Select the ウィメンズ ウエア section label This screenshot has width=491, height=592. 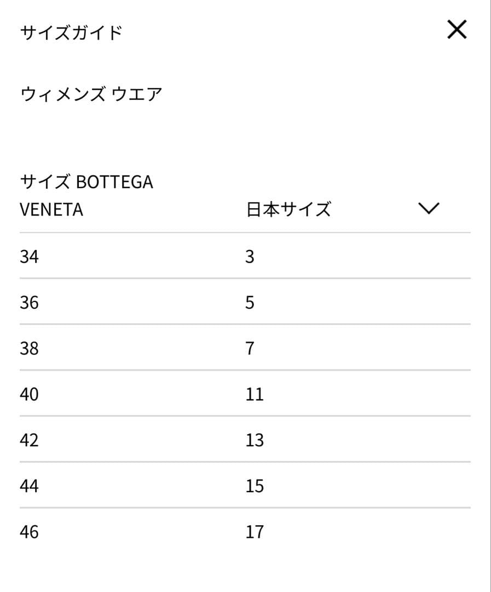tap(91, 93)
